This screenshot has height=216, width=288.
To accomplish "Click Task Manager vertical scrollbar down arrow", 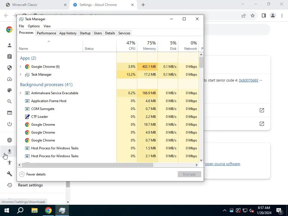I will (201, 160).
